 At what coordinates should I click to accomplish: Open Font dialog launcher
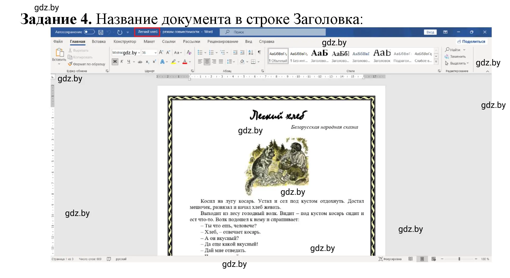pos(192,71)
